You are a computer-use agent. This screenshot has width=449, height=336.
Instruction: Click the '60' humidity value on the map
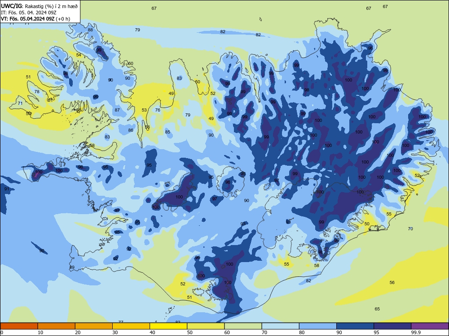coord(131,64)
